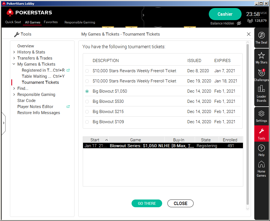Select Big Blowout $530 ticket radio
270x221 pixels.
click(x=87, y=101)
